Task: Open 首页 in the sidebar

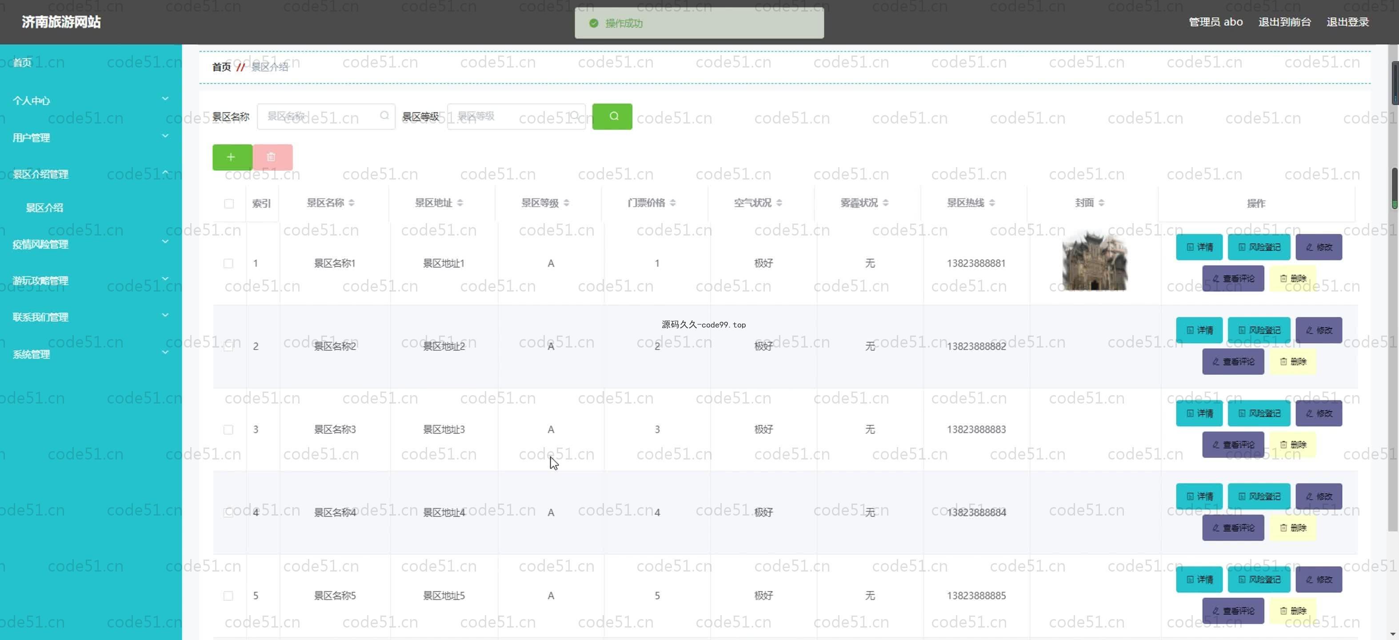Action: (x=23, y=63)
